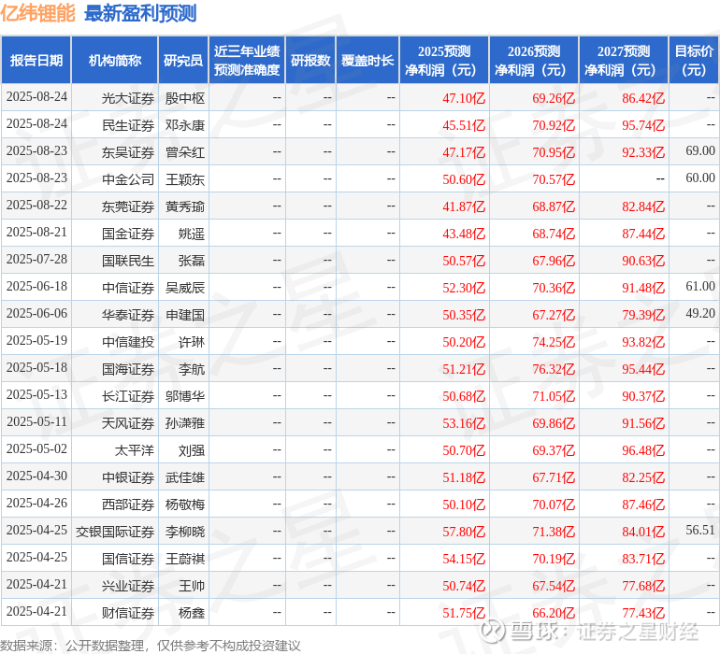Screen dimensions: 720x654
Task: Click the 2025预测净利润 header
Action: (x=444, y=61)
